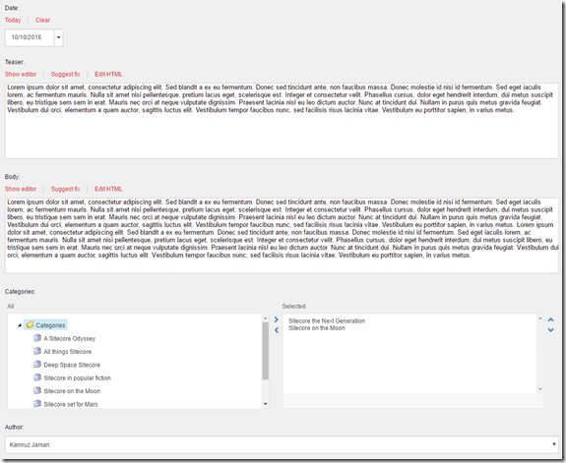
Task: Select Sitecore the Next Generation in Selected list
Action: tap(327, 320)
